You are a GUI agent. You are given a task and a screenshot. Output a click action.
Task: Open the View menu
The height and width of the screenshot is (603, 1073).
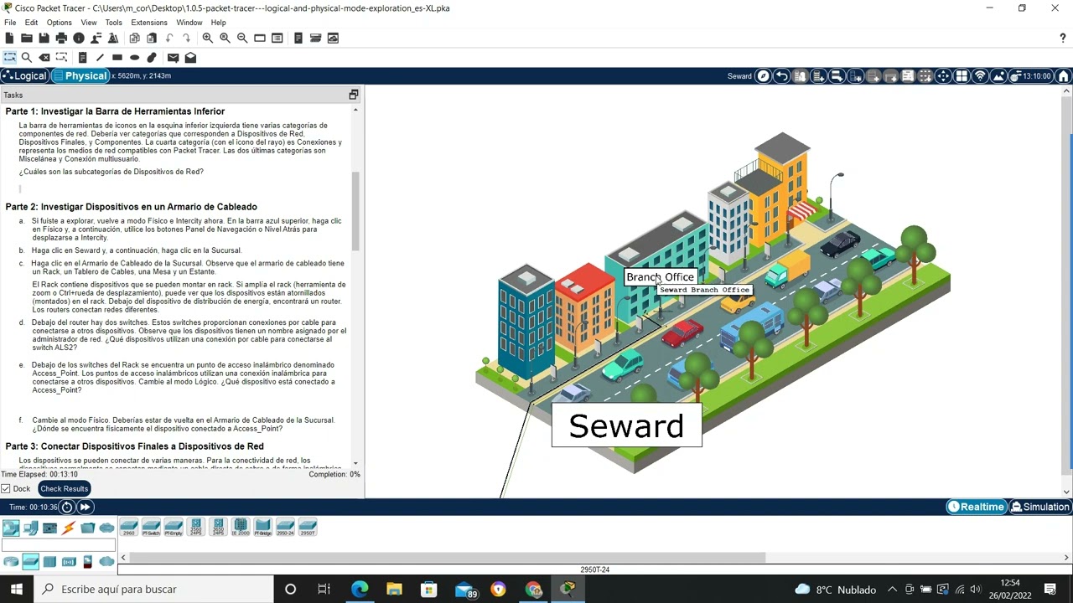point(89,23)
